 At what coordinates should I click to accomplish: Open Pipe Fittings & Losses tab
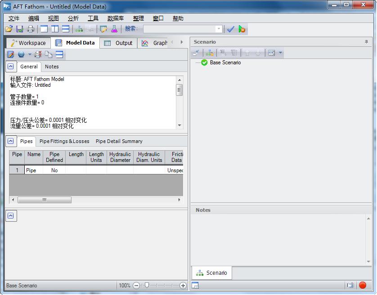[64, 141]
